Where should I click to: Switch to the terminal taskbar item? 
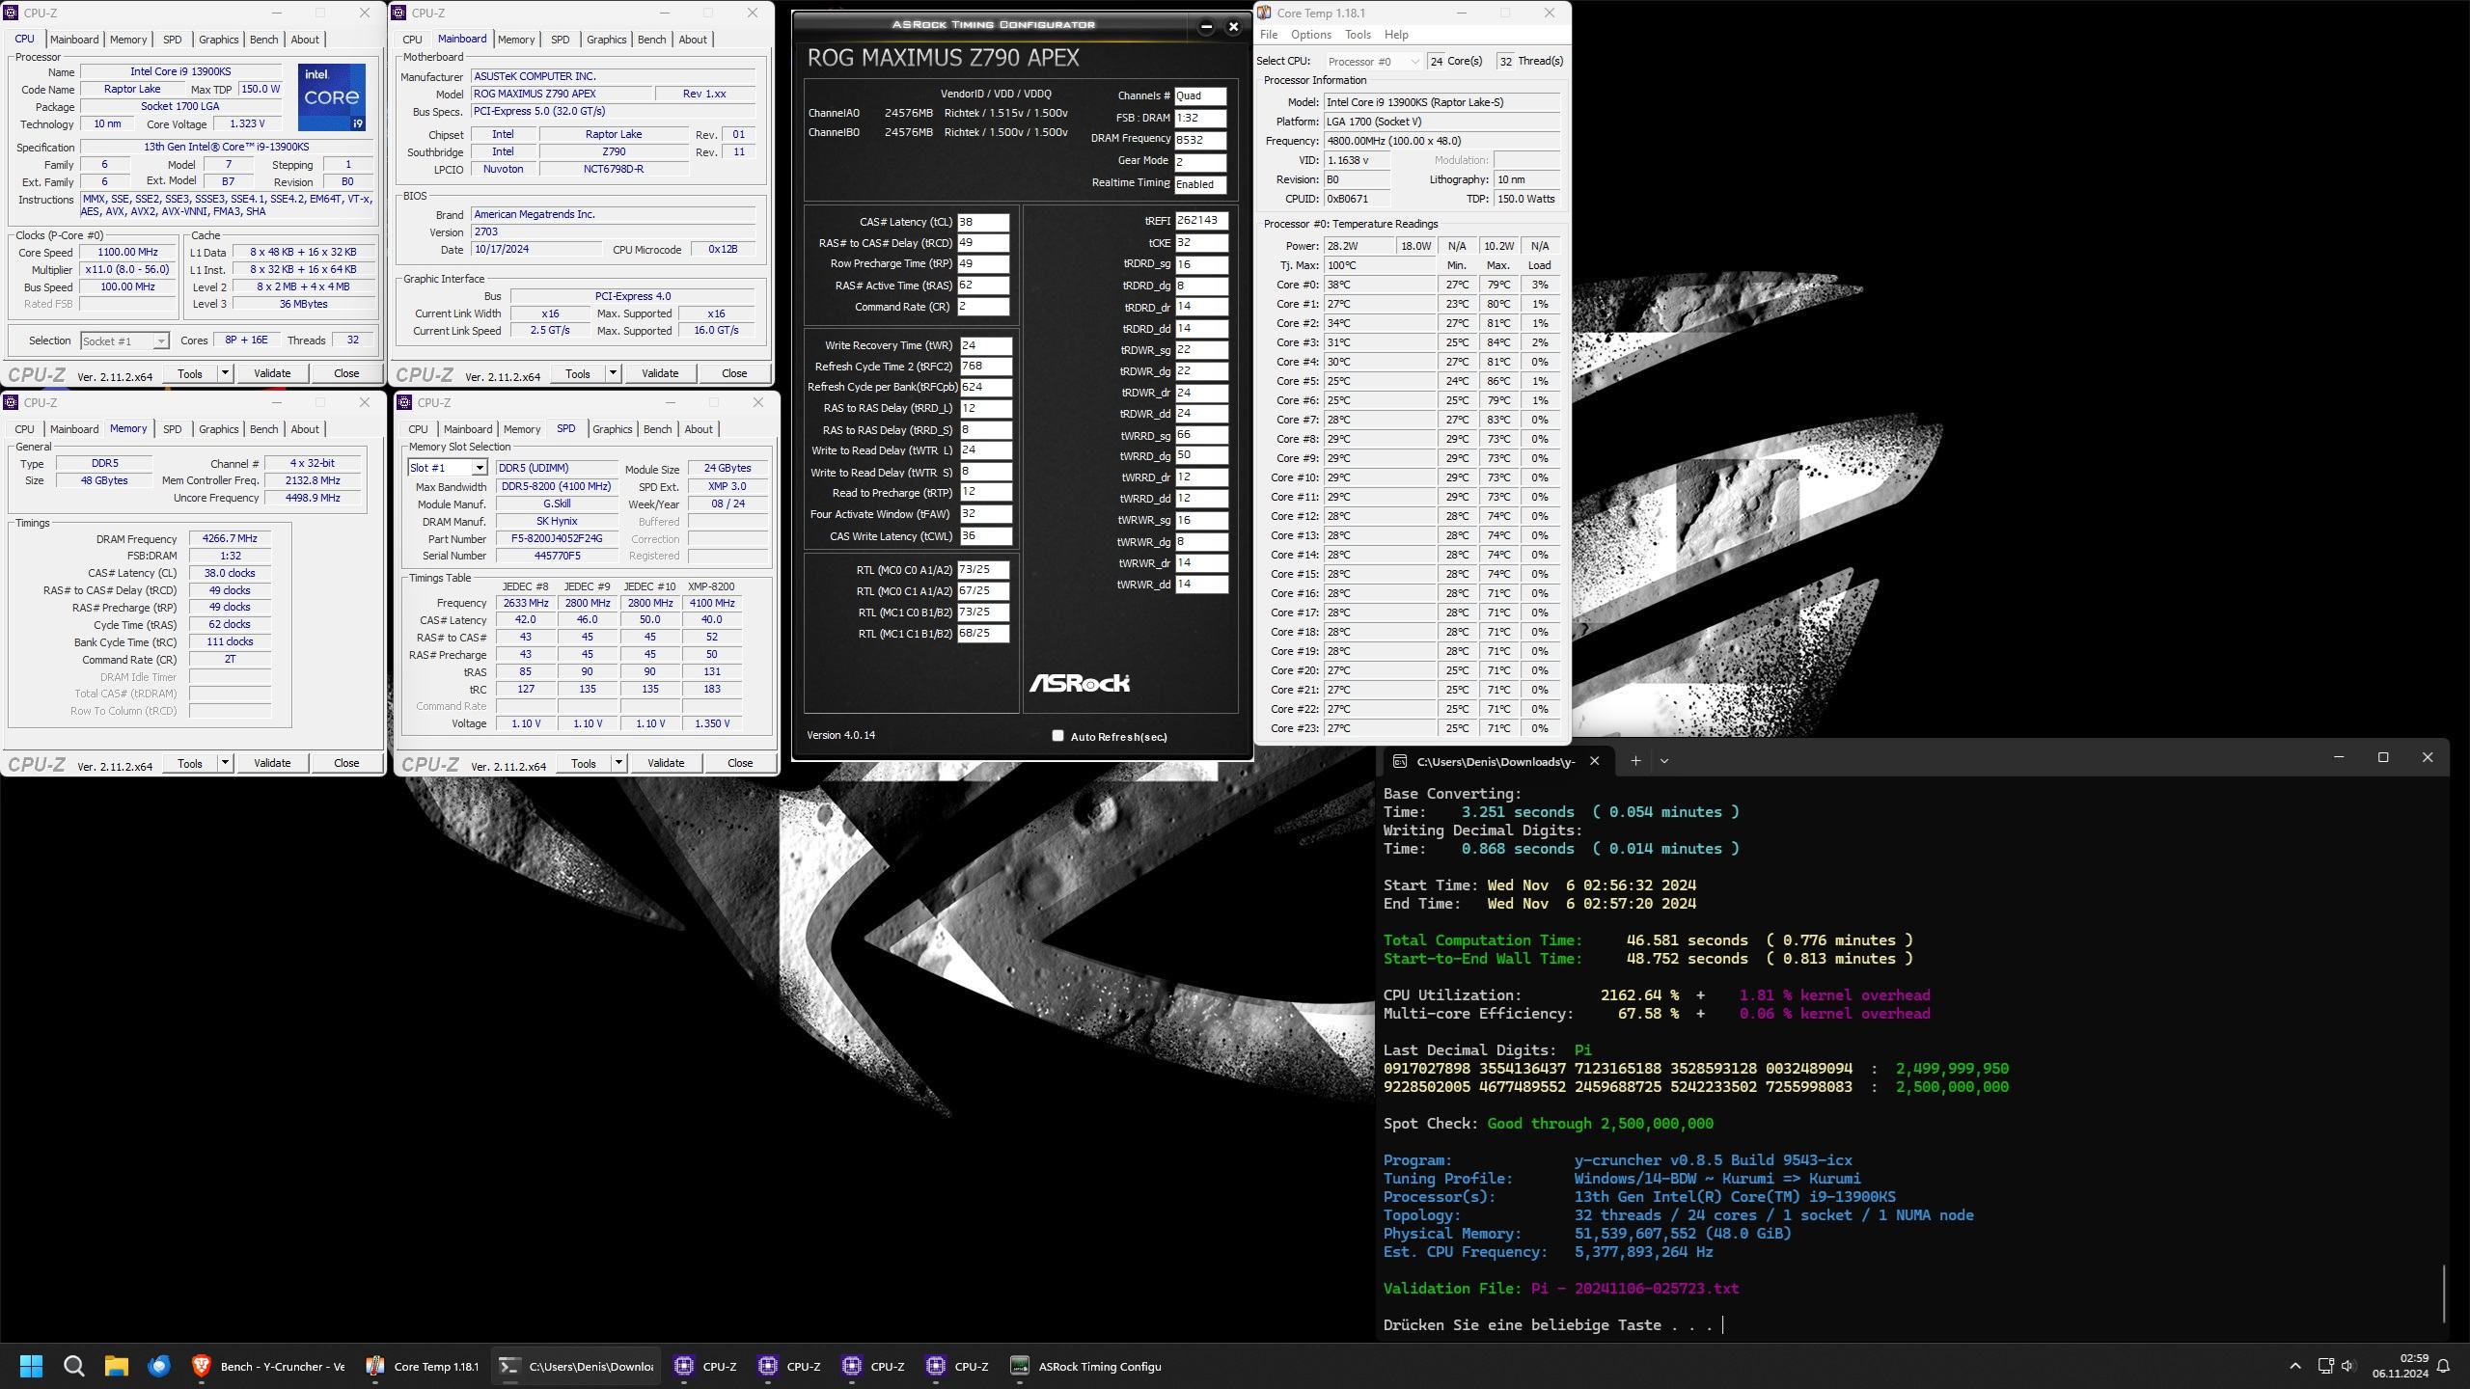coord(577,1366)
